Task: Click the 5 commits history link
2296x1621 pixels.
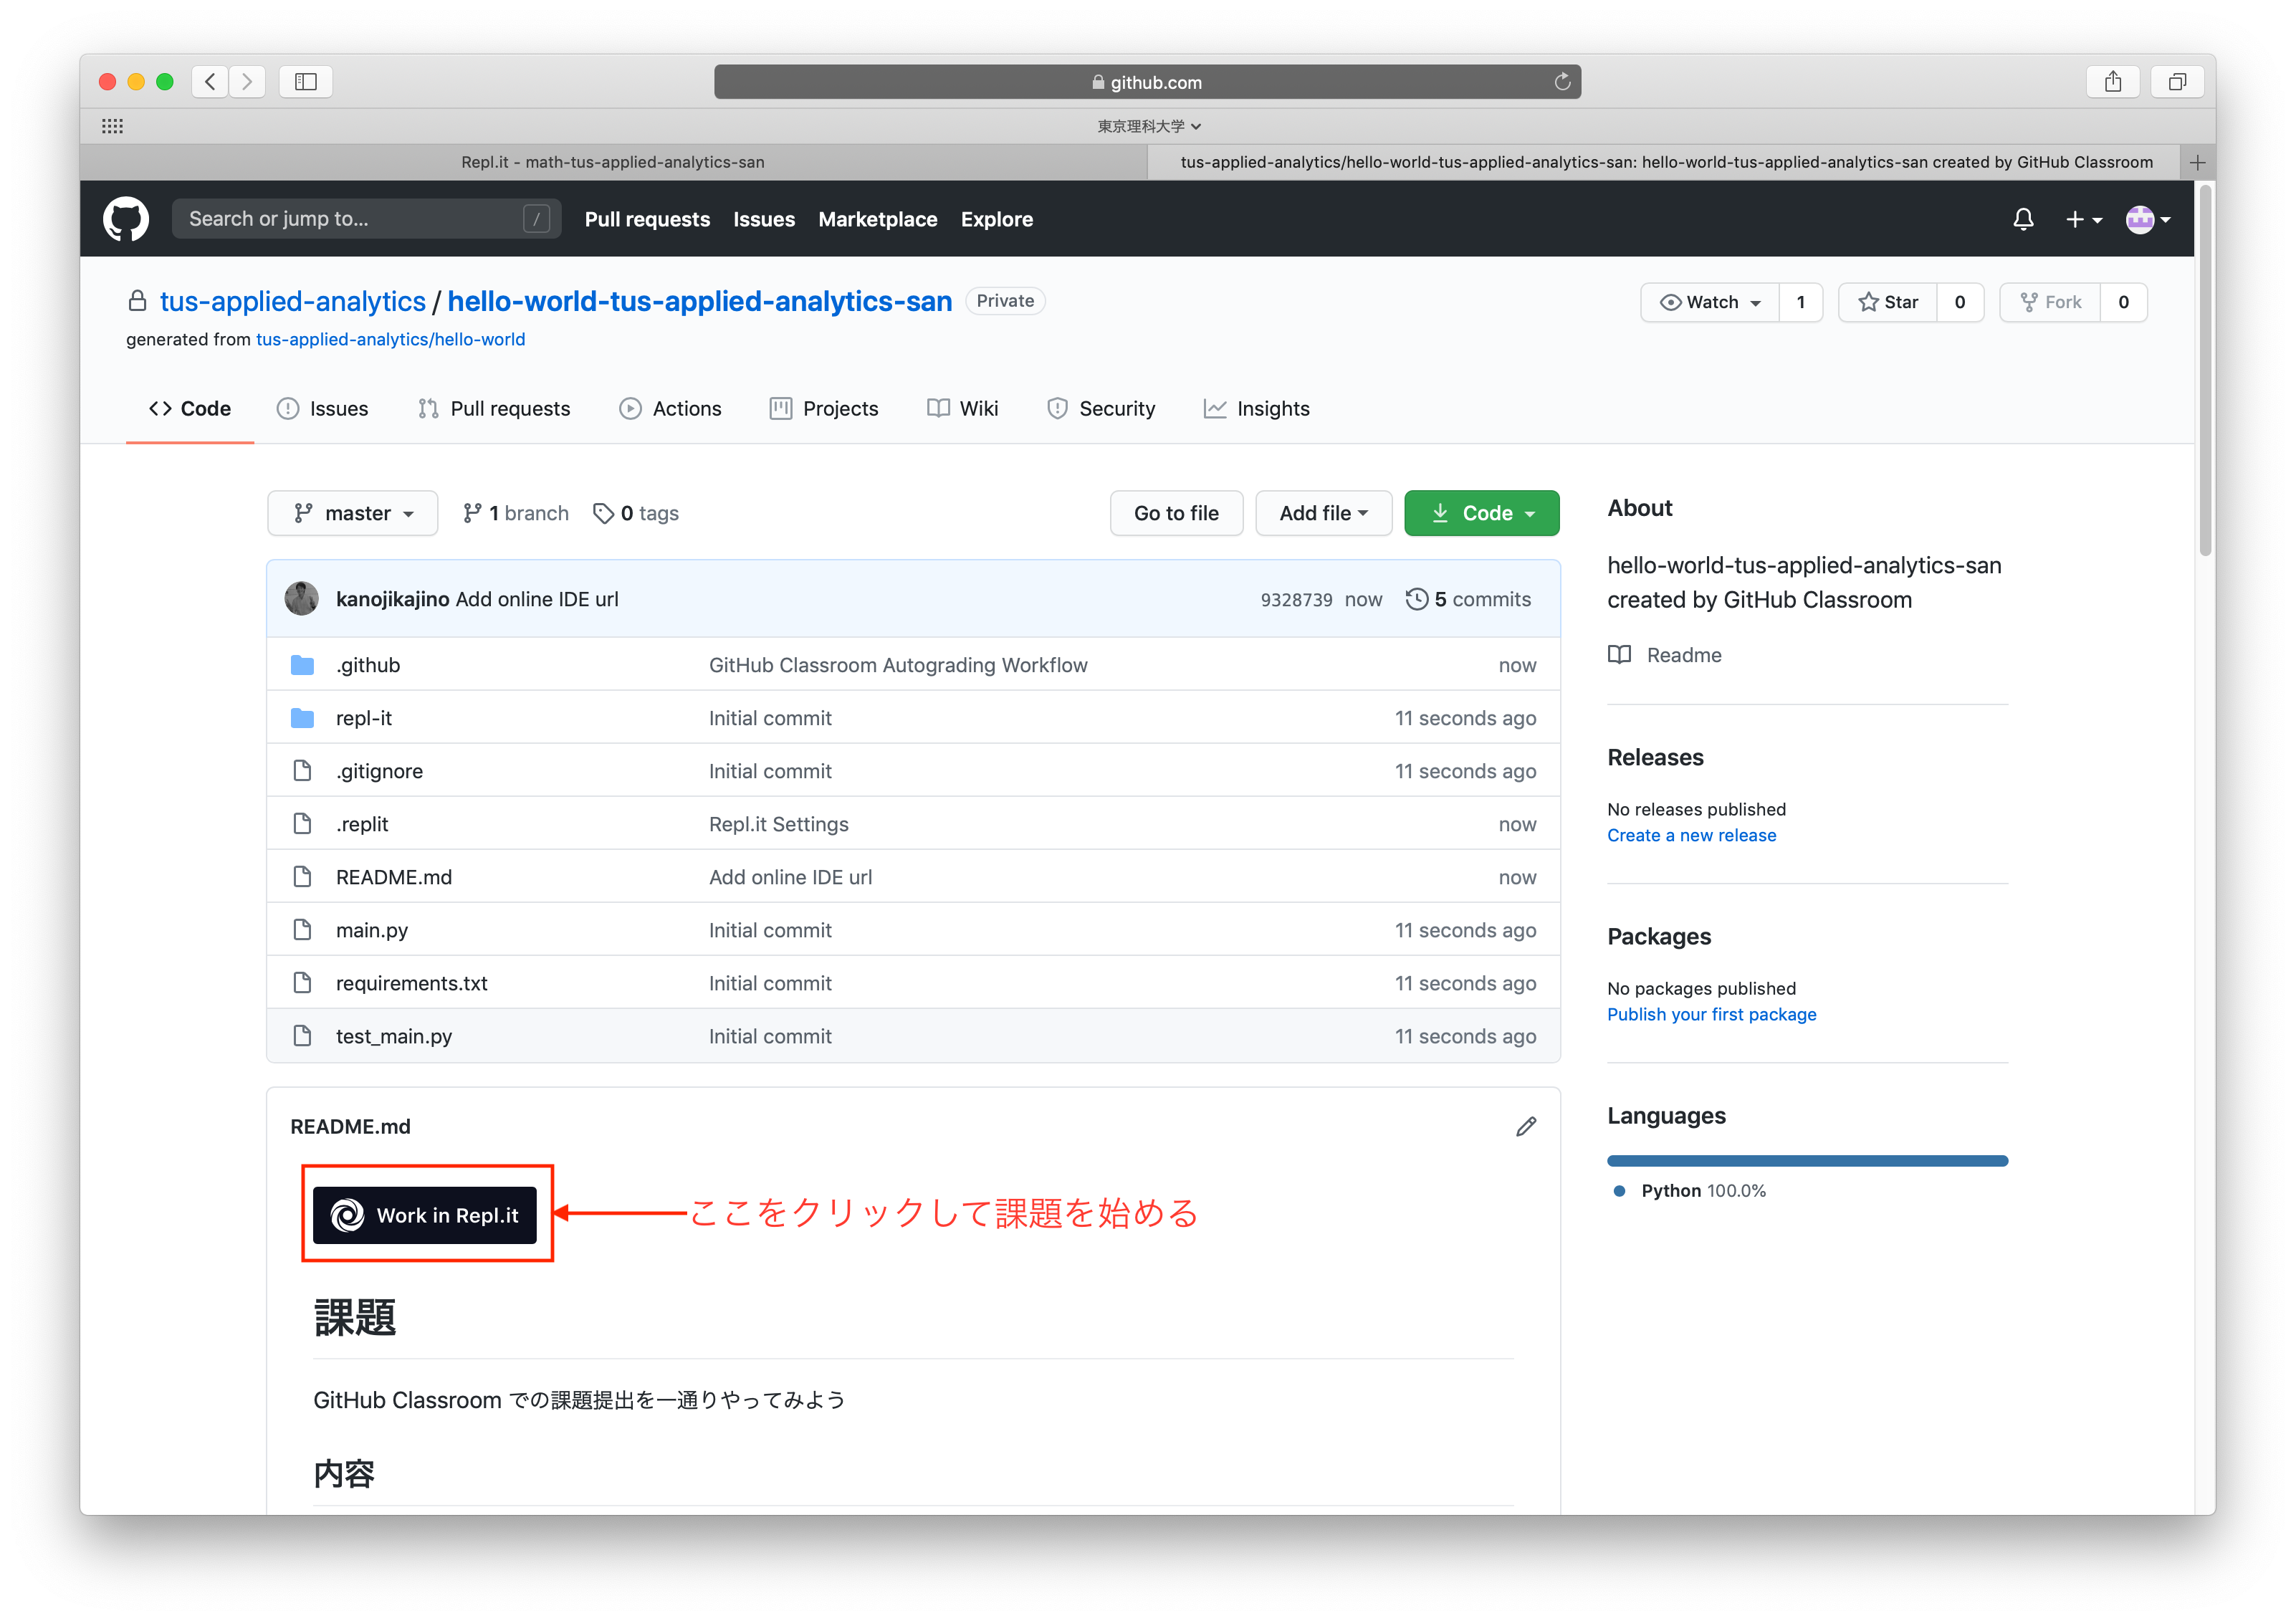Action: click(1472, 600)
